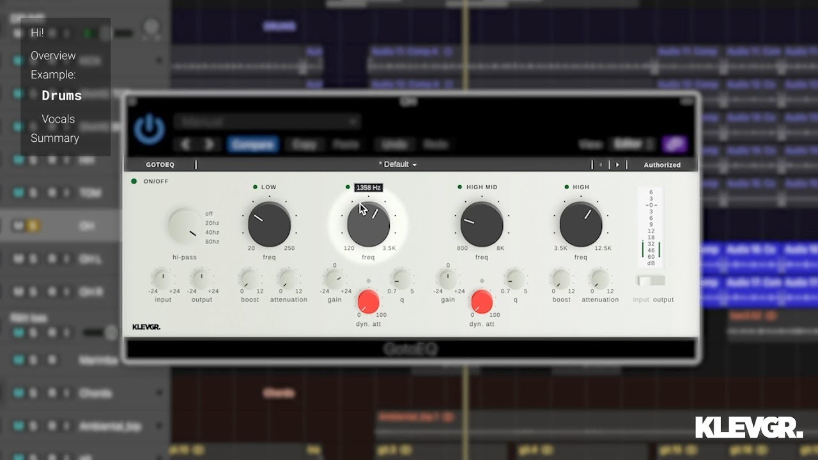
Task: Flip the input/output meter switch
Action: point(651,280)
